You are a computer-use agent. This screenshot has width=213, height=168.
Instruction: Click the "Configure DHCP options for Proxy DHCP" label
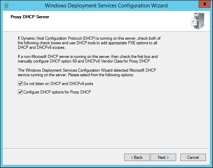pyautogui.click(x=58, y=92)
